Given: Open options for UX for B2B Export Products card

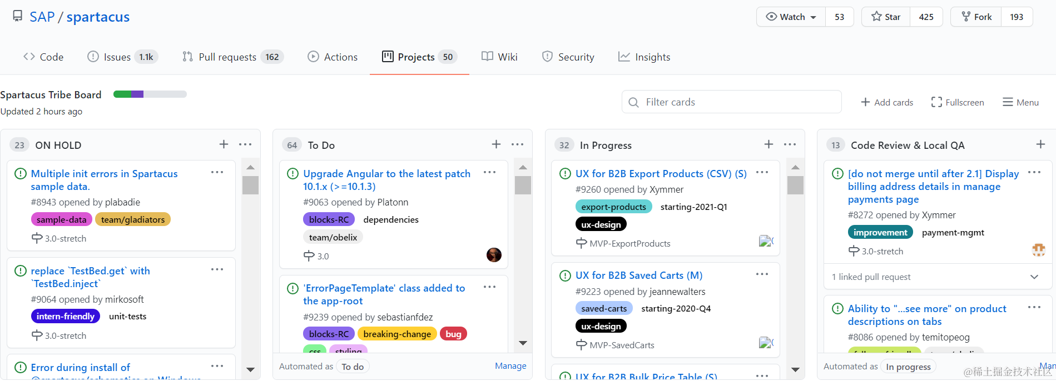Looking at the screenshot, I should 762,173.
